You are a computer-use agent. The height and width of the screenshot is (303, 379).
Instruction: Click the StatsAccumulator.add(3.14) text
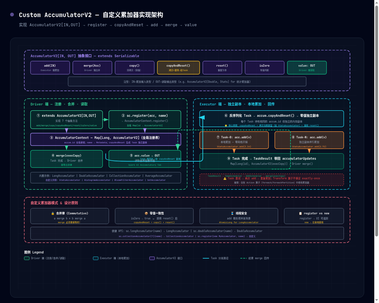click(x=234, y=146)
